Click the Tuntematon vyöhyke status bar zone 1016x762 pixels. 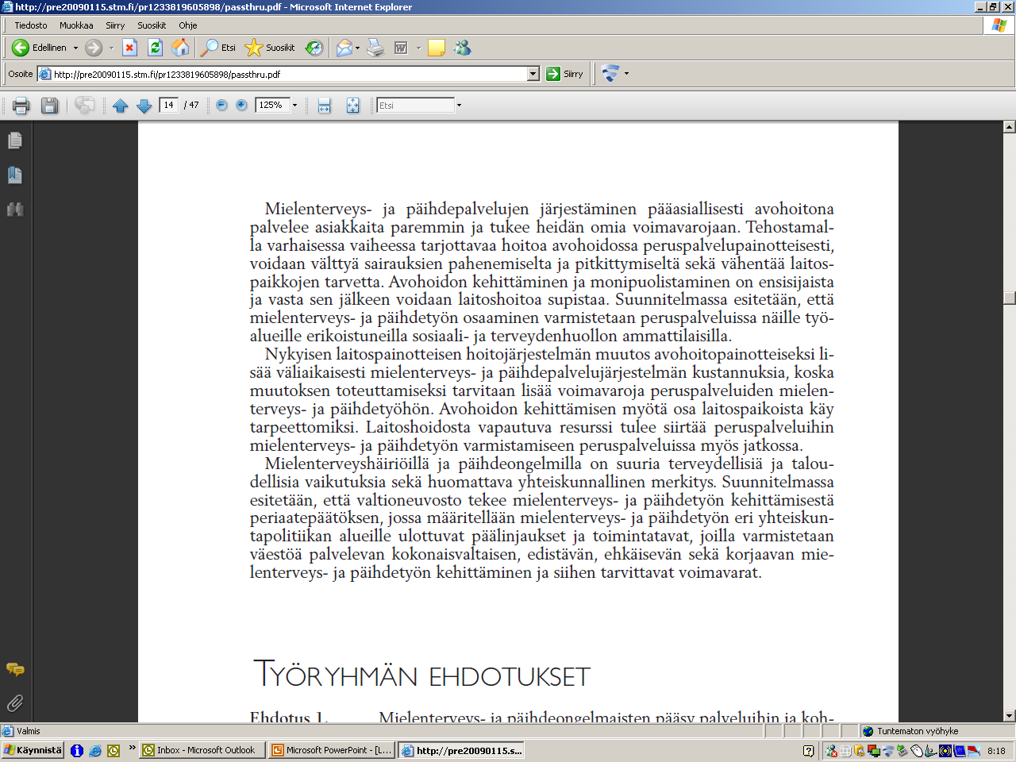[917, 731]
